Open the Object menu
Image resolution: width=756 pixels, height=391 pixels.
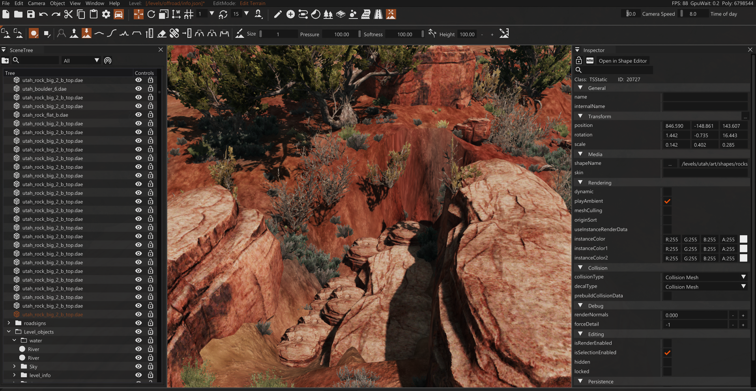(58, 3)
